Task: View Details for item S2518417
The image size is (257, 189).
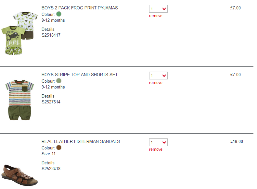Action: (x=48, y=29)
